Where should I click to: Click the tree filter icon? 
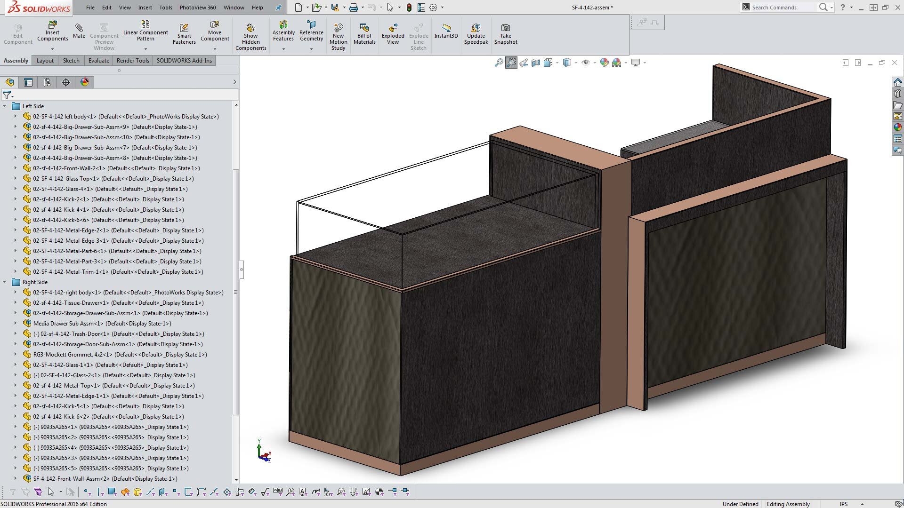[7, 95]
